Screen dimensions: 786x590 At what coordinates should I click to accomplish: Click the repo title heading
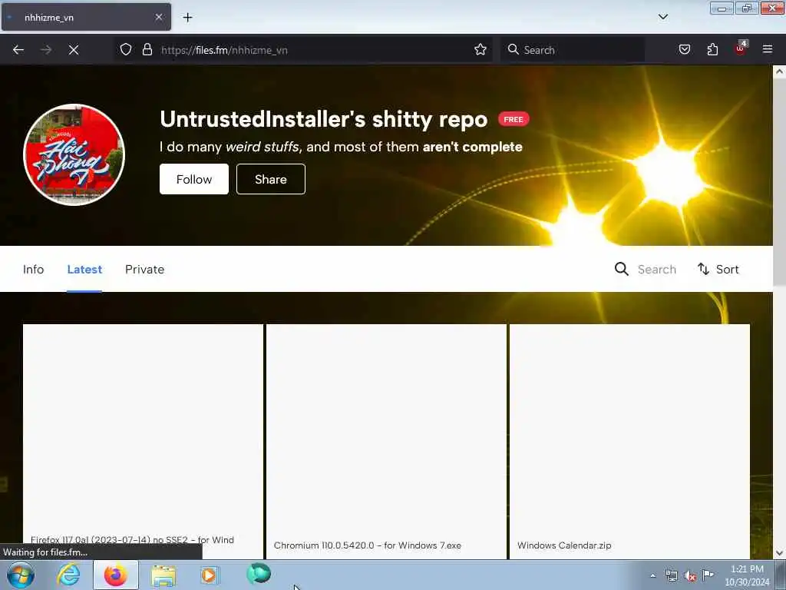[323, 119]
